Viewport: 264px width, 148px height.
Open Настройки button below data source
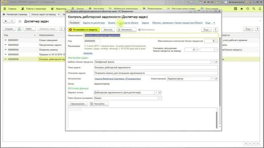99,104
